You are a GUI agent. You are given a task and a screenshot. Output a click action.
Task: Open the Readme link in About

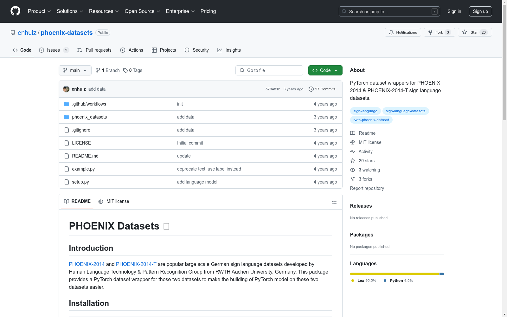tap(363, 133)
